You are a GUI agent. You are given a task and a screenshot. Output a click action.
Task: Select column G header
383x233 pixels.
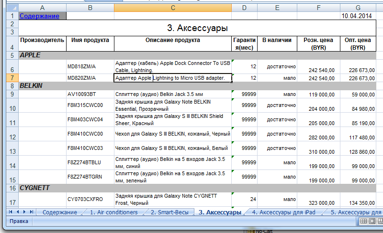358,8
